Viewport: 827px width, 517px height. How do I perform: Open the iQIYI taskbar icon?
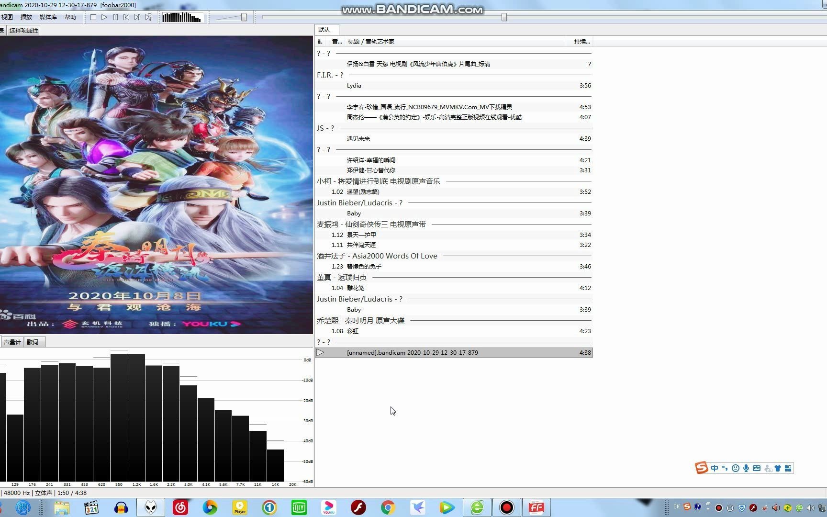point(299,507)
